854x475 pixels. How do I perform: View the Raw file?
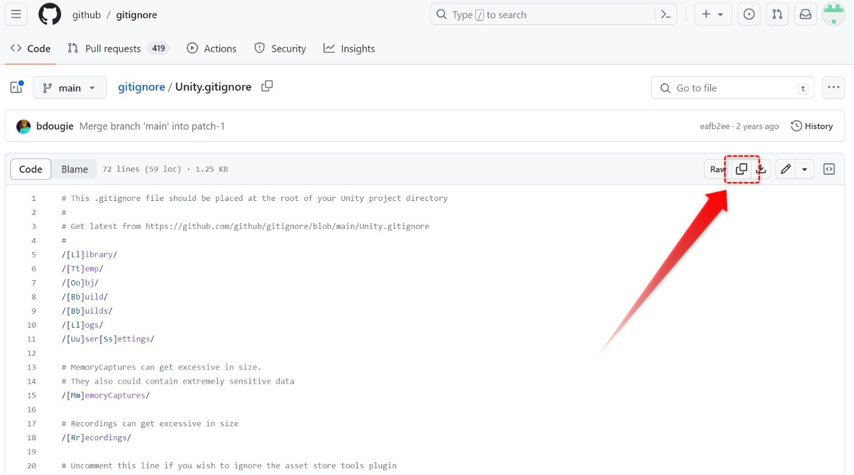pyautogui.click(x=718, y=169)
